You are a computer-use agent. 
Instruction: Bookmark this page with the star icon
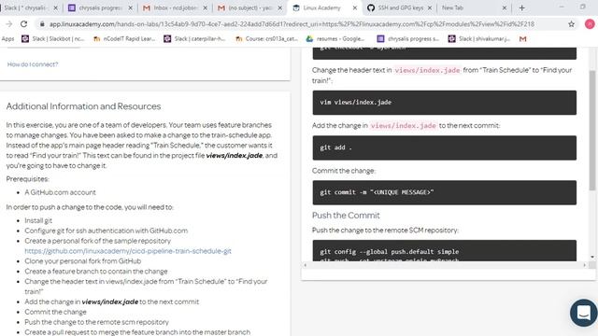pyautogui.click(x=571, y=24)
